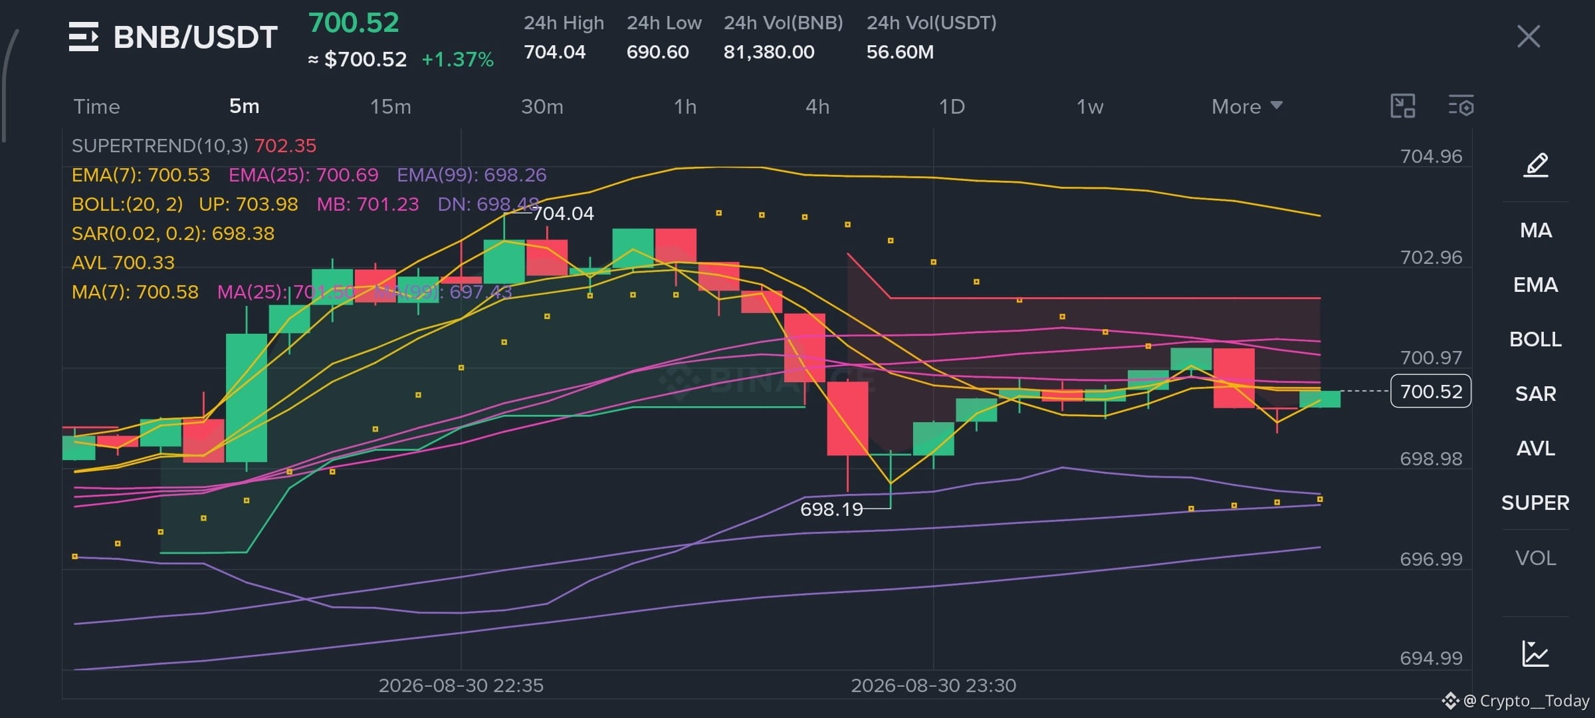The image size is (1595, 718).
Task: Tap the UP: 703.98 Bollinger value
Action: [x=249, y=204]
